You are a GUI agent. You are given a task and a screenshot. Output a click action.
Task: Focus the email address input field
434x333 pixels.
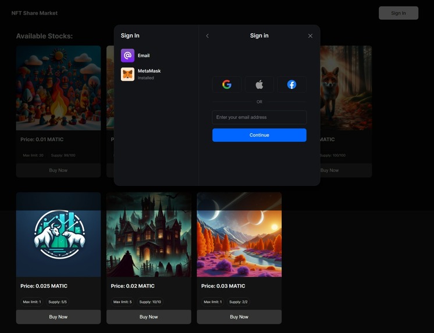point(259,117)
